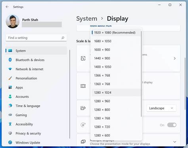
Task: Select 1600 × 900 resolution
Action: (x=116, y=50)
